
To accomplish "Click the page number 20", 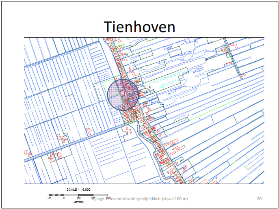I will pyautogui.click(x=259, y=199).
